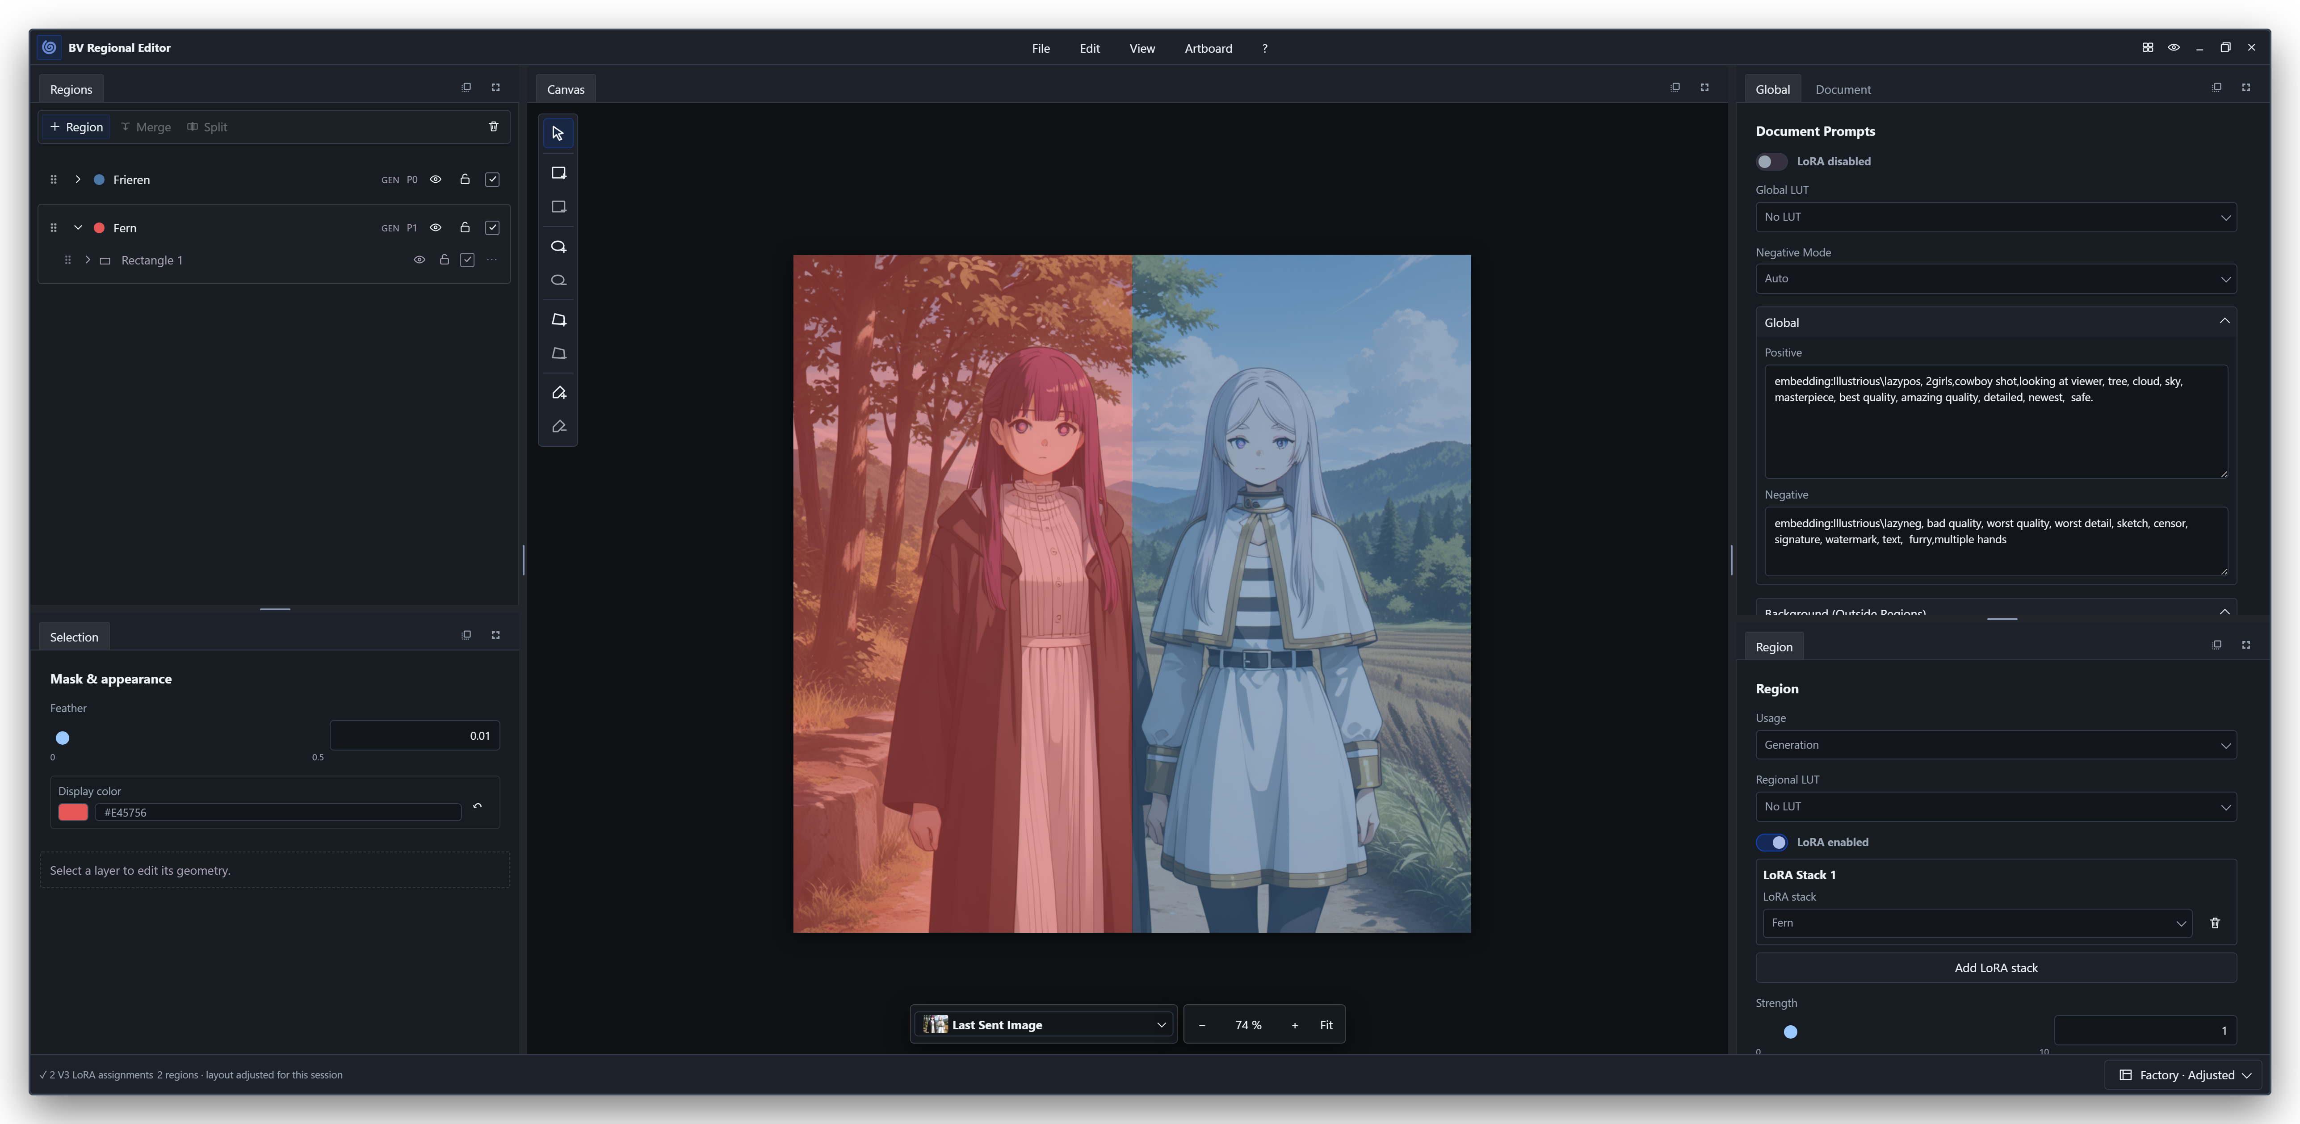Open the LoRA stack Fern dropdown

tap(1977, 923)
